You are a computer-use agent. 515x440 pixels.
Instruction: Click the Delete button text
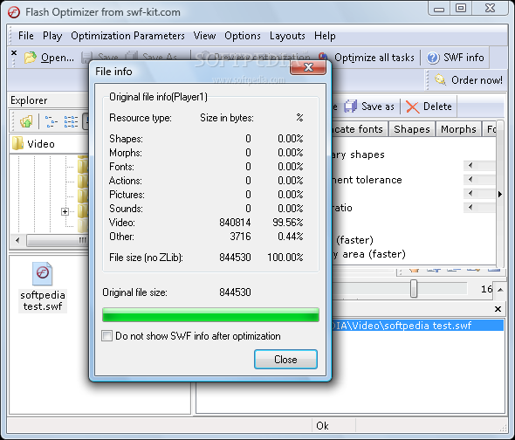[437, 107]
